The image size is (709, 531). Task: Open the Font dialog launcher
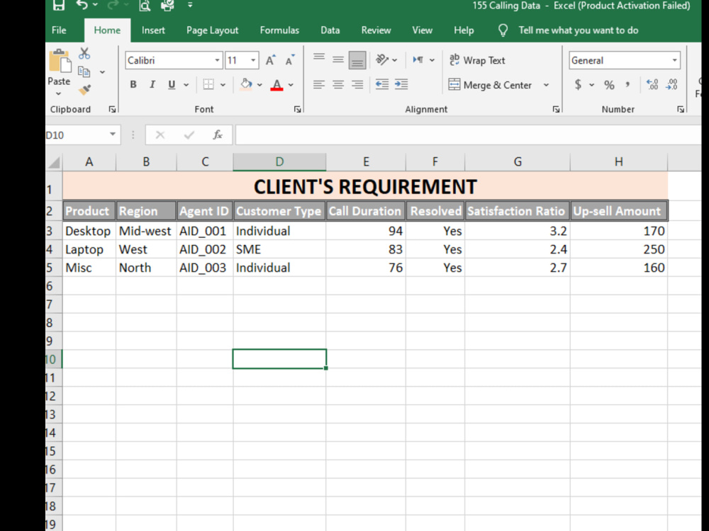(x=297, y=109)
